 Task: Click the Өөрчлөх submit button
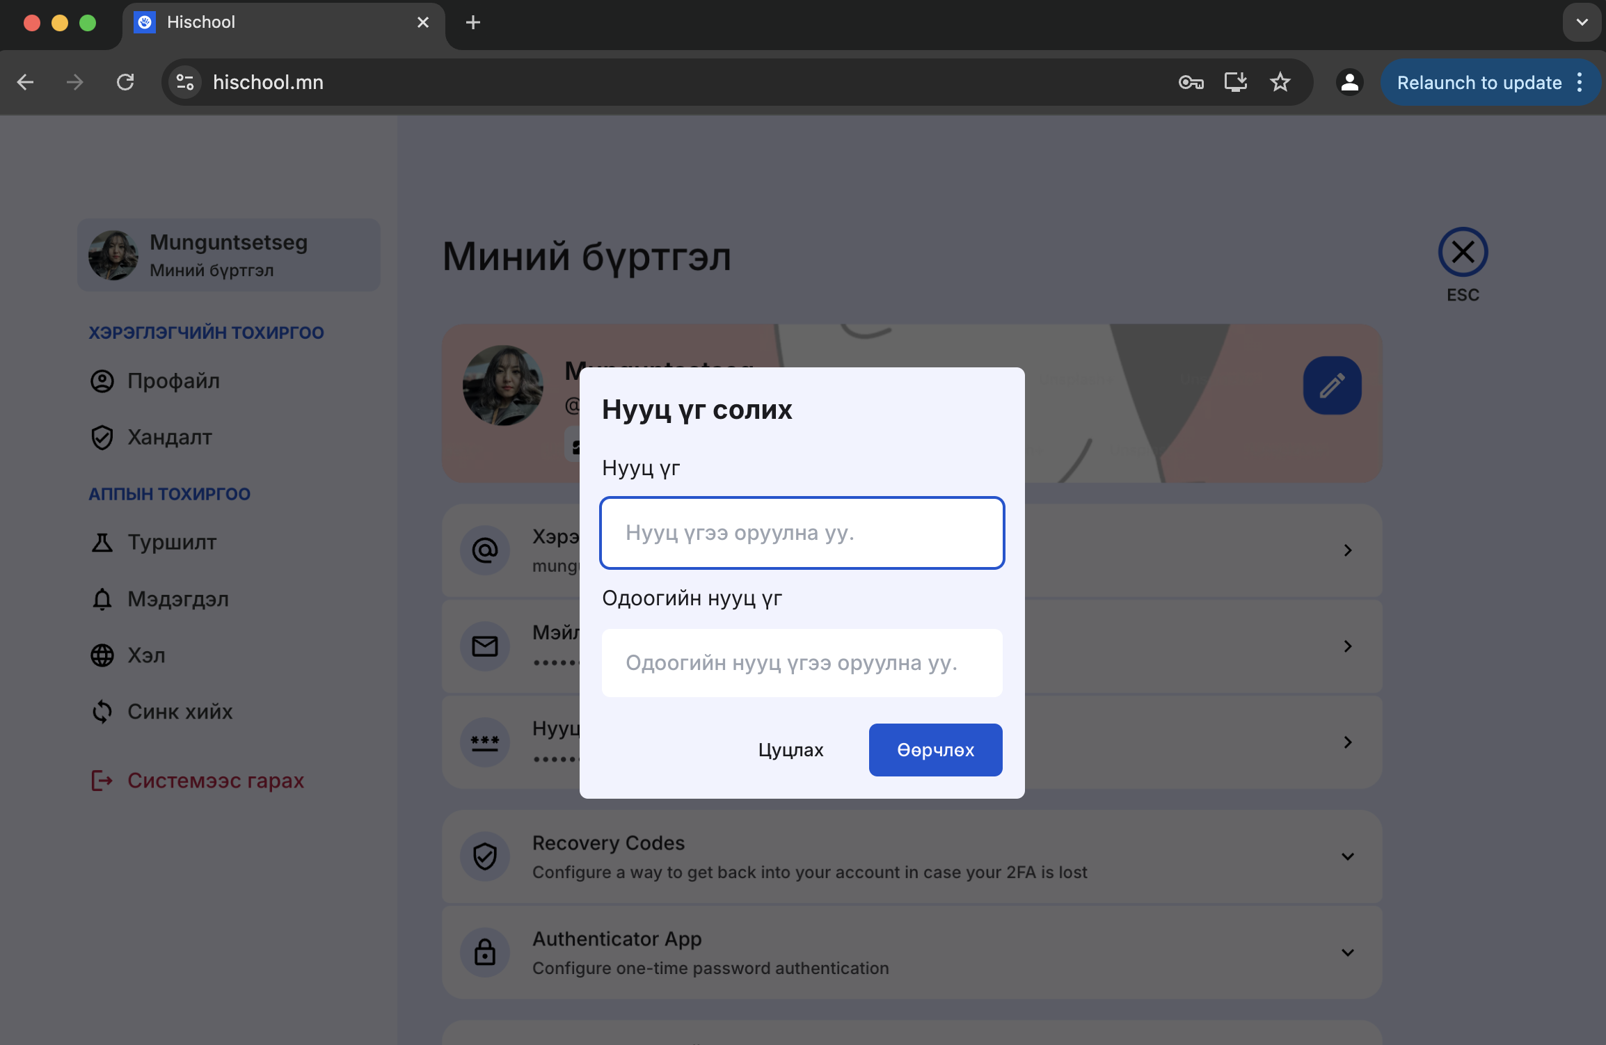tap(935, 750)
